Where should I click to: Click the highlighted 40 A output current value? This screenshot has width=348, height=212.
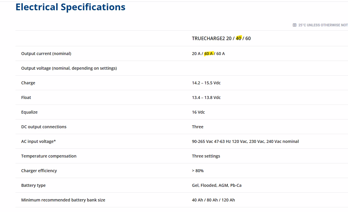point(209,54)
